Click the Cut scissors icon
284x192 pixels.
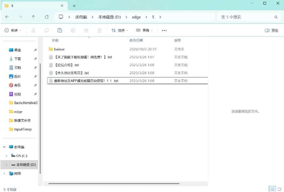33,30
